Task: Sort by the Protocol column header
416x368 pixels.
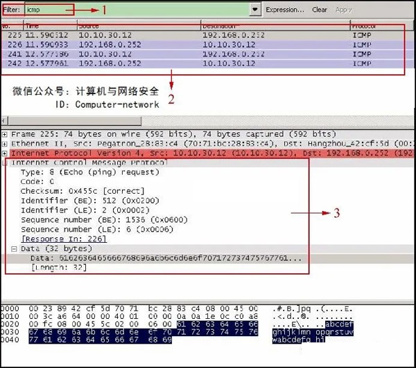Action: 382,26
